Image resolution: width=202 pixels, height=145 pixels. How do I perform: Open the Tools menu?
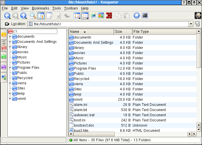tap(57, 8)
